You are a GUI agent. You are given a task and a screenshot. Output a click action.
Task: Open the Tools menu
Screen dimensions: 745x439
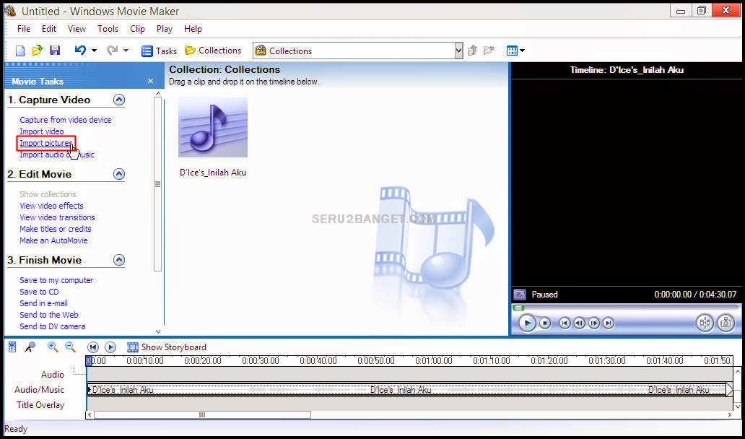(x=108, y=29)
